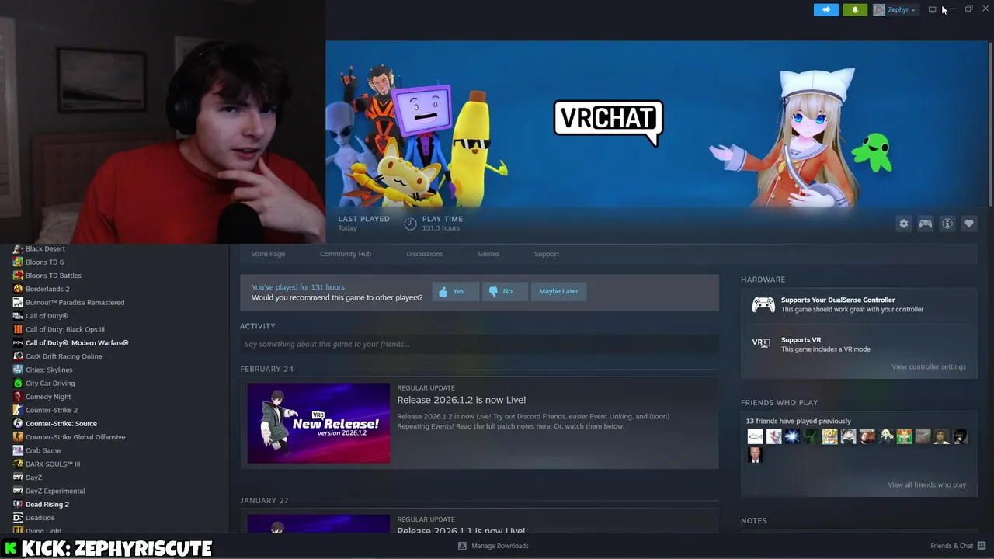Switch to the Guides tab
This screenshot has height=559, width=994.
click(488, 254)
